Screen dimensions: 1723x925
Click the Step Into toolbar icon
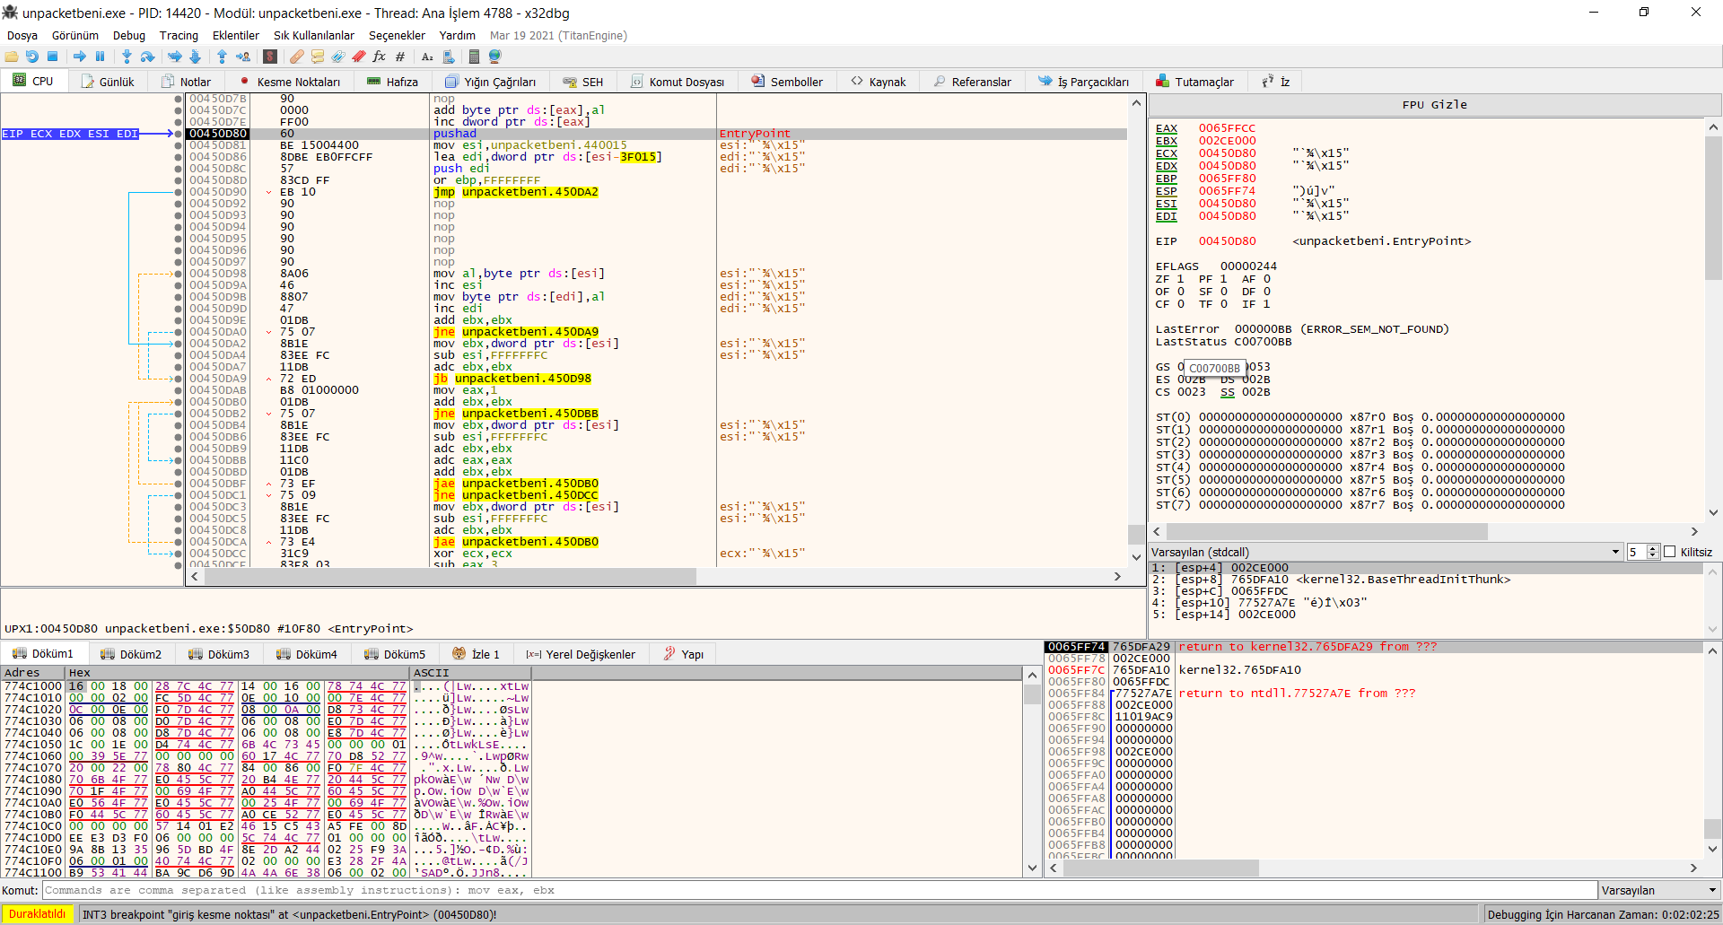tap(127, 57)
